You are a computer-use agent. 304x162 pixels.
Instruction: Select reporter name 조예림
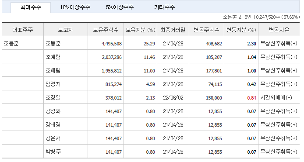(x=53, y=57)
